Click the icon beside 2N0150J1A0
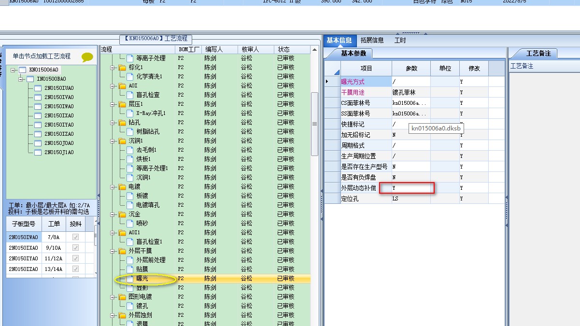The image size is (580, 326). tap(38, 152)
